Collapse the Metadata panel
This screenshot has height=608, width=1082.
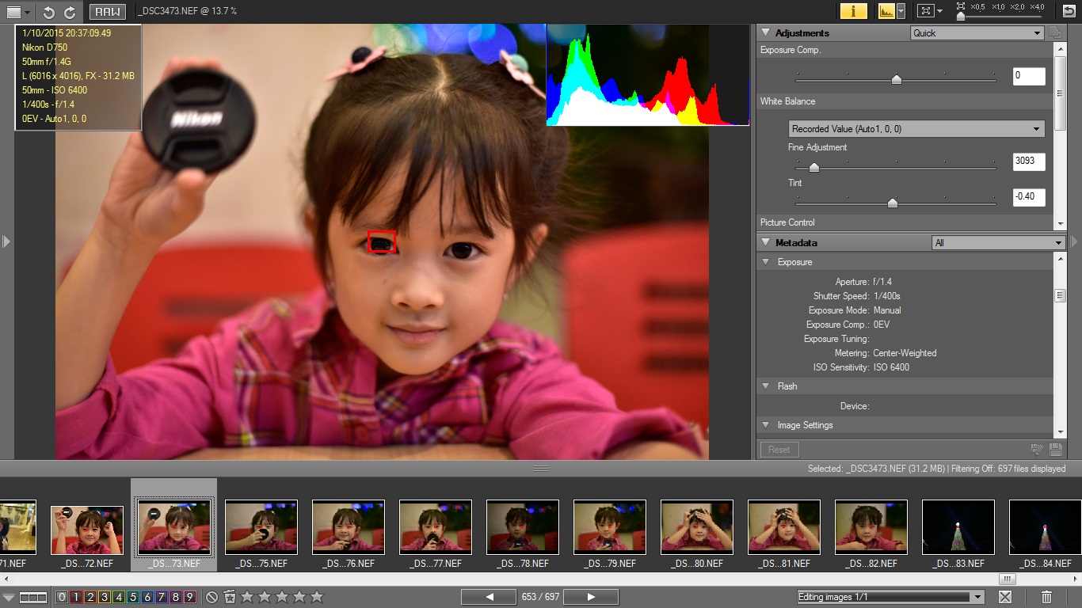[x=766, y=243]
